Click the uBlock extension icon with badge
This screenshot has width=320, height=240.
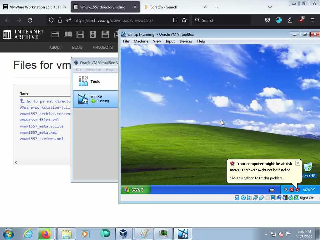point(302,20)
